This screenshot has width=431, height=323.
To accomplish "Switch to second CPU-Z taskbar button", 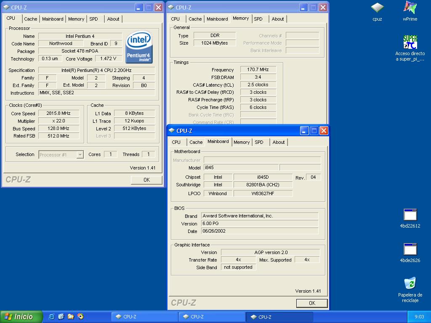I will click(x=212, y=317).
